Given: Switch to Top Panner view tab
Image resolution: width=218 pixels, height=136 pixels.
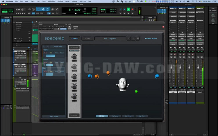Looking at the screenshot, I should (115, 116).
